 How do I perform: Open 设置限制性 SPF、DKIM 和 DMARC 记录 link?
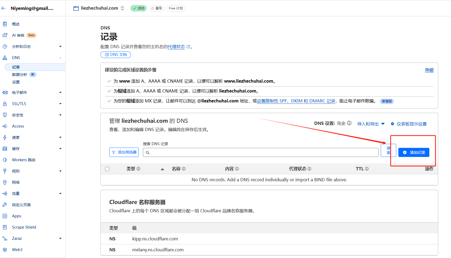(296, 101)
